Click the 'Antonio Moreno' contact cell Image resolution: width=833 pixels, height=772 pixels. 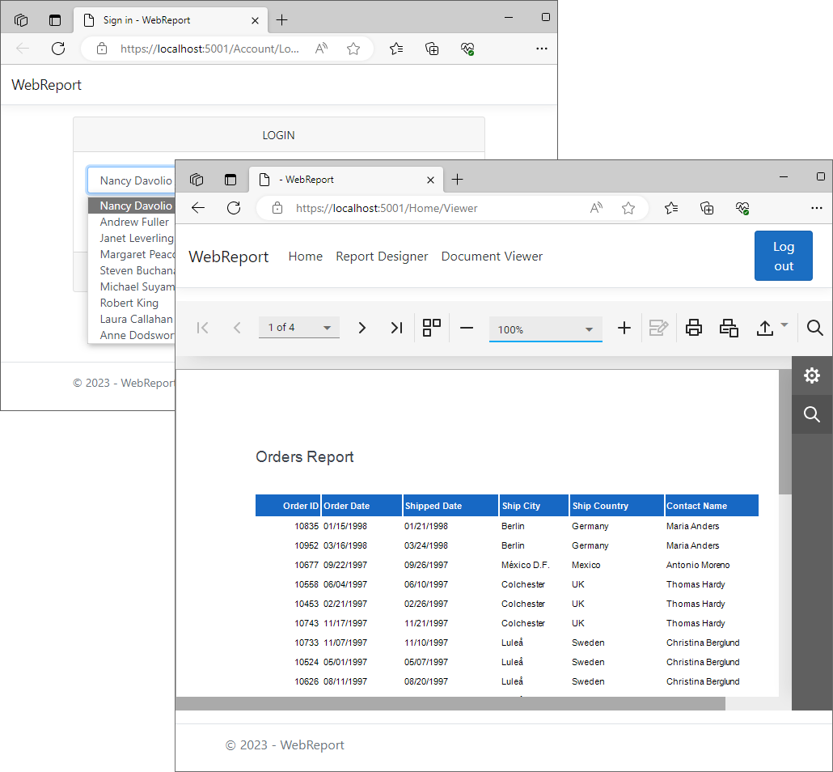697,565
